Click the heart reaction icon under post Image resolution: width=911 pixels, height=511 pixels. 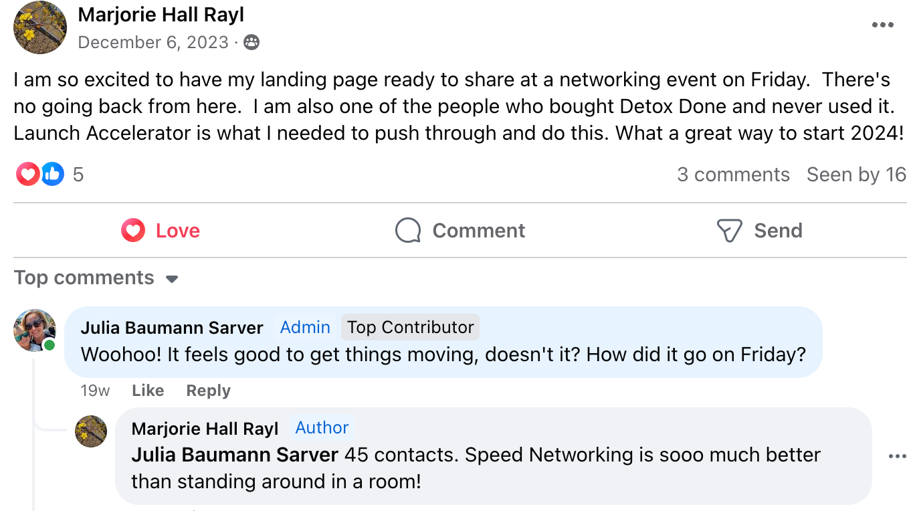click(27, 175)
